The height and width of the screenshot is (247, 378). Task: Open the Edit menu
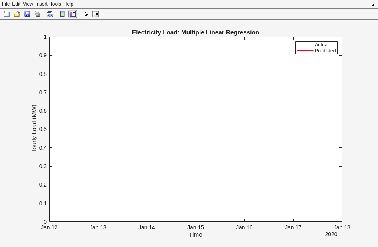[x=16, y=4]
